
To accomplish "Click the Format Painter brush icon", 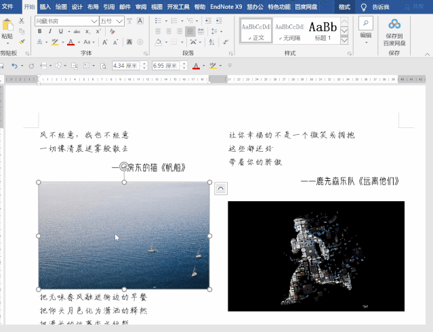I will click(x=22, y=42).
